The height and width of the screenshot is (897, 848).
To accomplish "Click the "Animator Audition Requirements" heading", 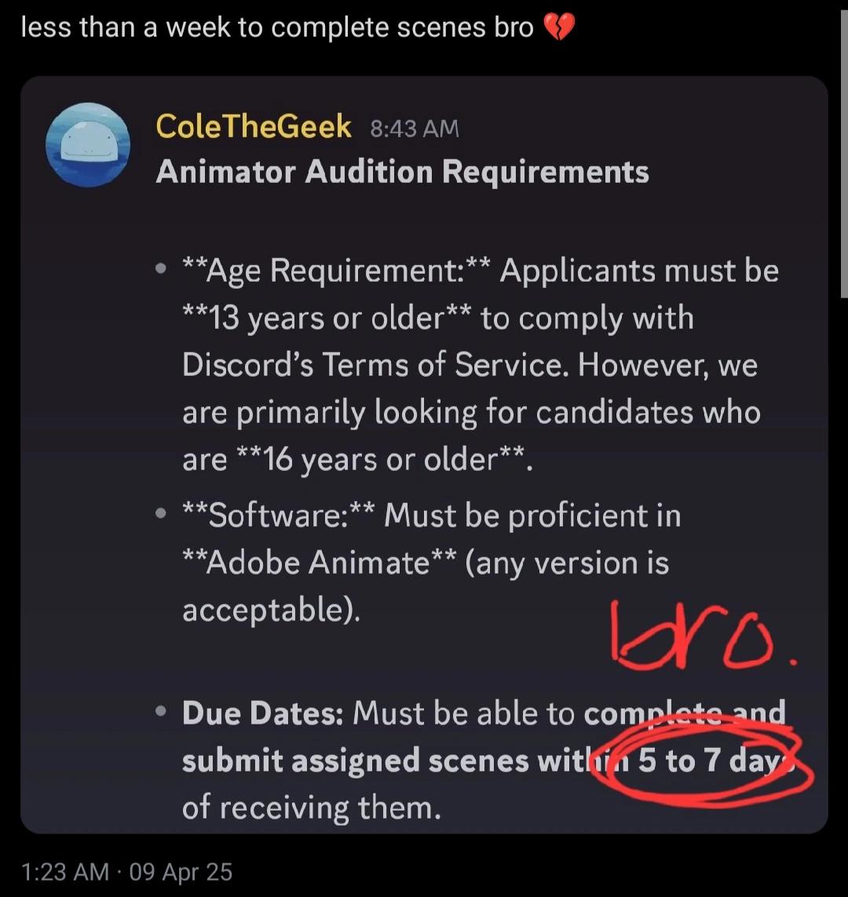I will pyautogui.click(x=402, y=172).
